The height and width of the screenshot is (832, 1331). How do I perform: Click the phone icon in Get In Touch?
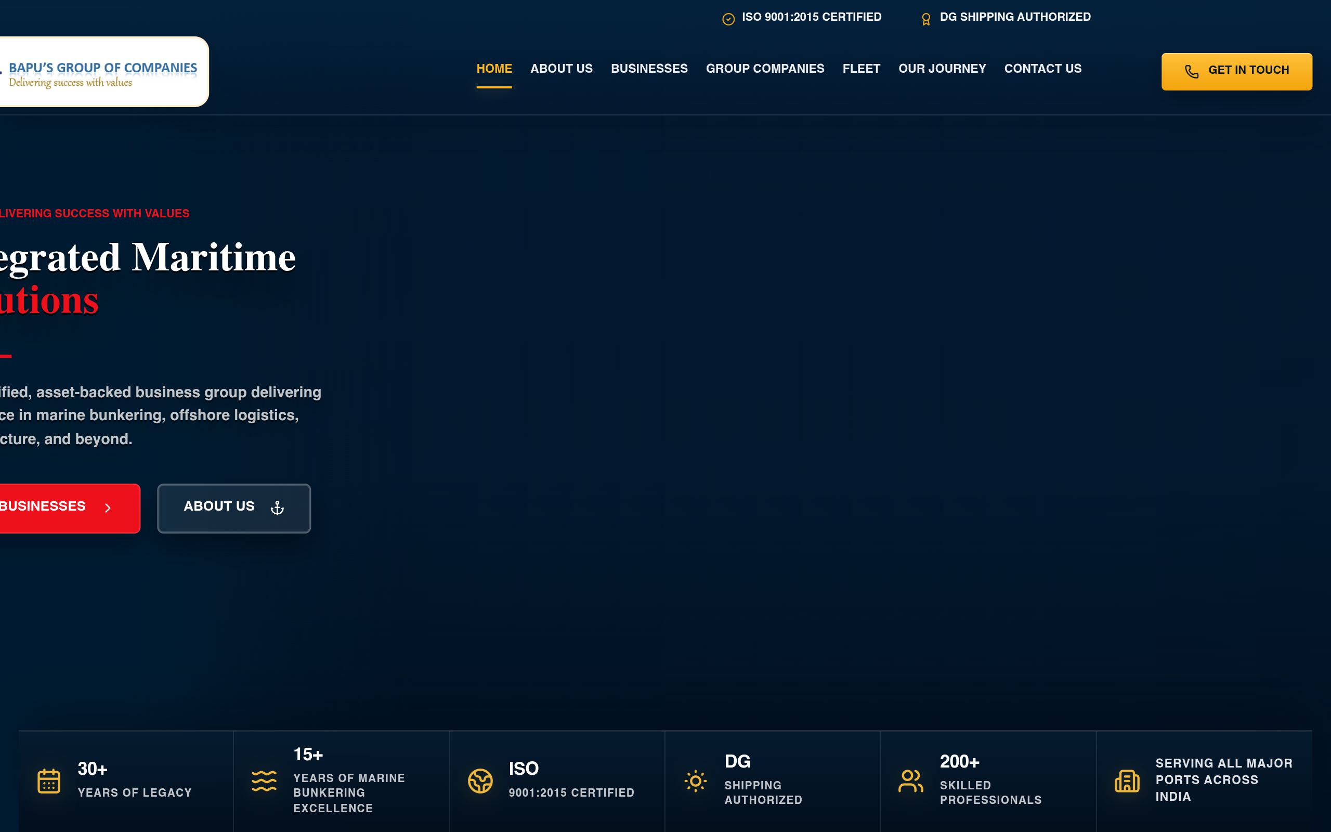(1191, 72)
